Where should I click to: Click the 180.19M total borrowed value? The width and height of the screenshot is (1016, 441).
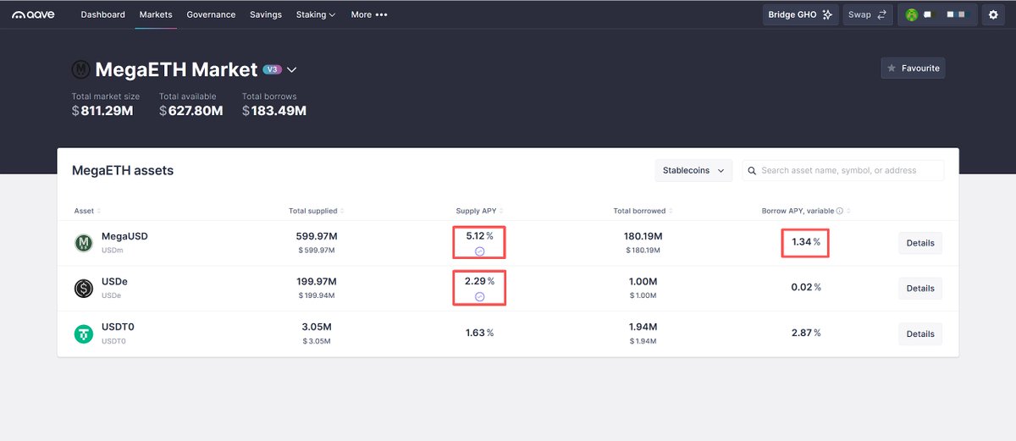(x=643, y=236)
